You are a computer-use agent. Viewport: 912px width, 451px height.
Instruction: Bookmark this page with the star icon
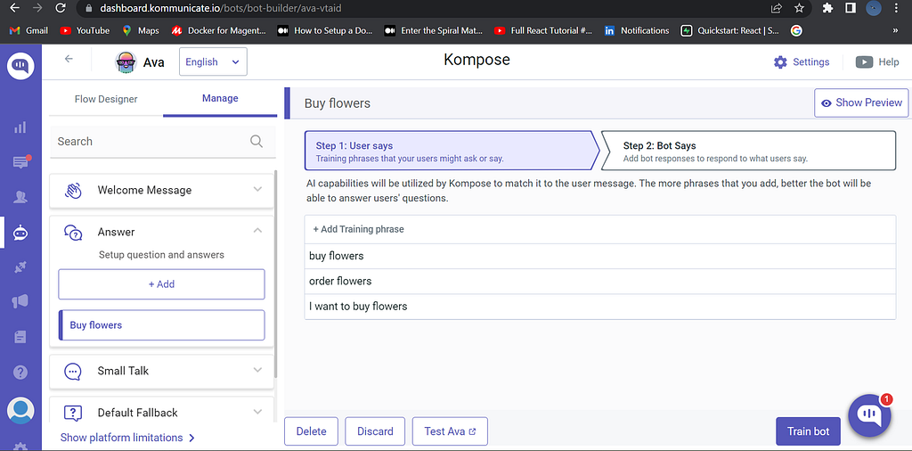tap(799, 8)
